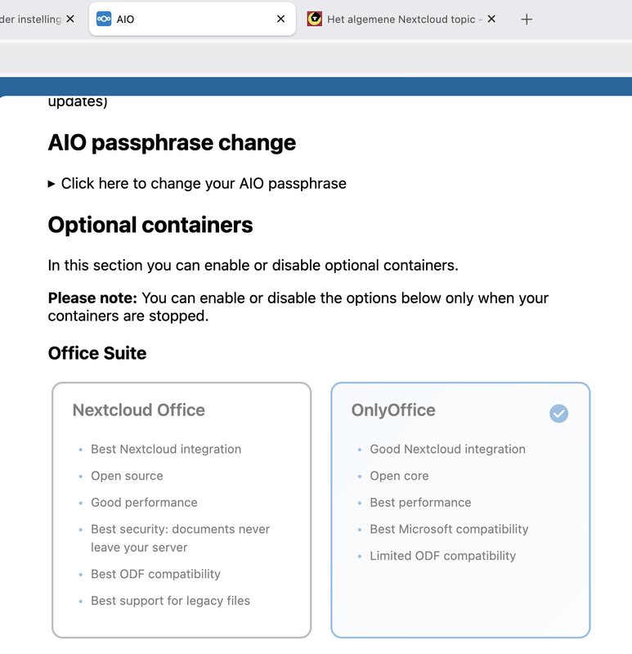Click 'Good Nextcloud integration' list item
The image size is (632, 654).
447,449
